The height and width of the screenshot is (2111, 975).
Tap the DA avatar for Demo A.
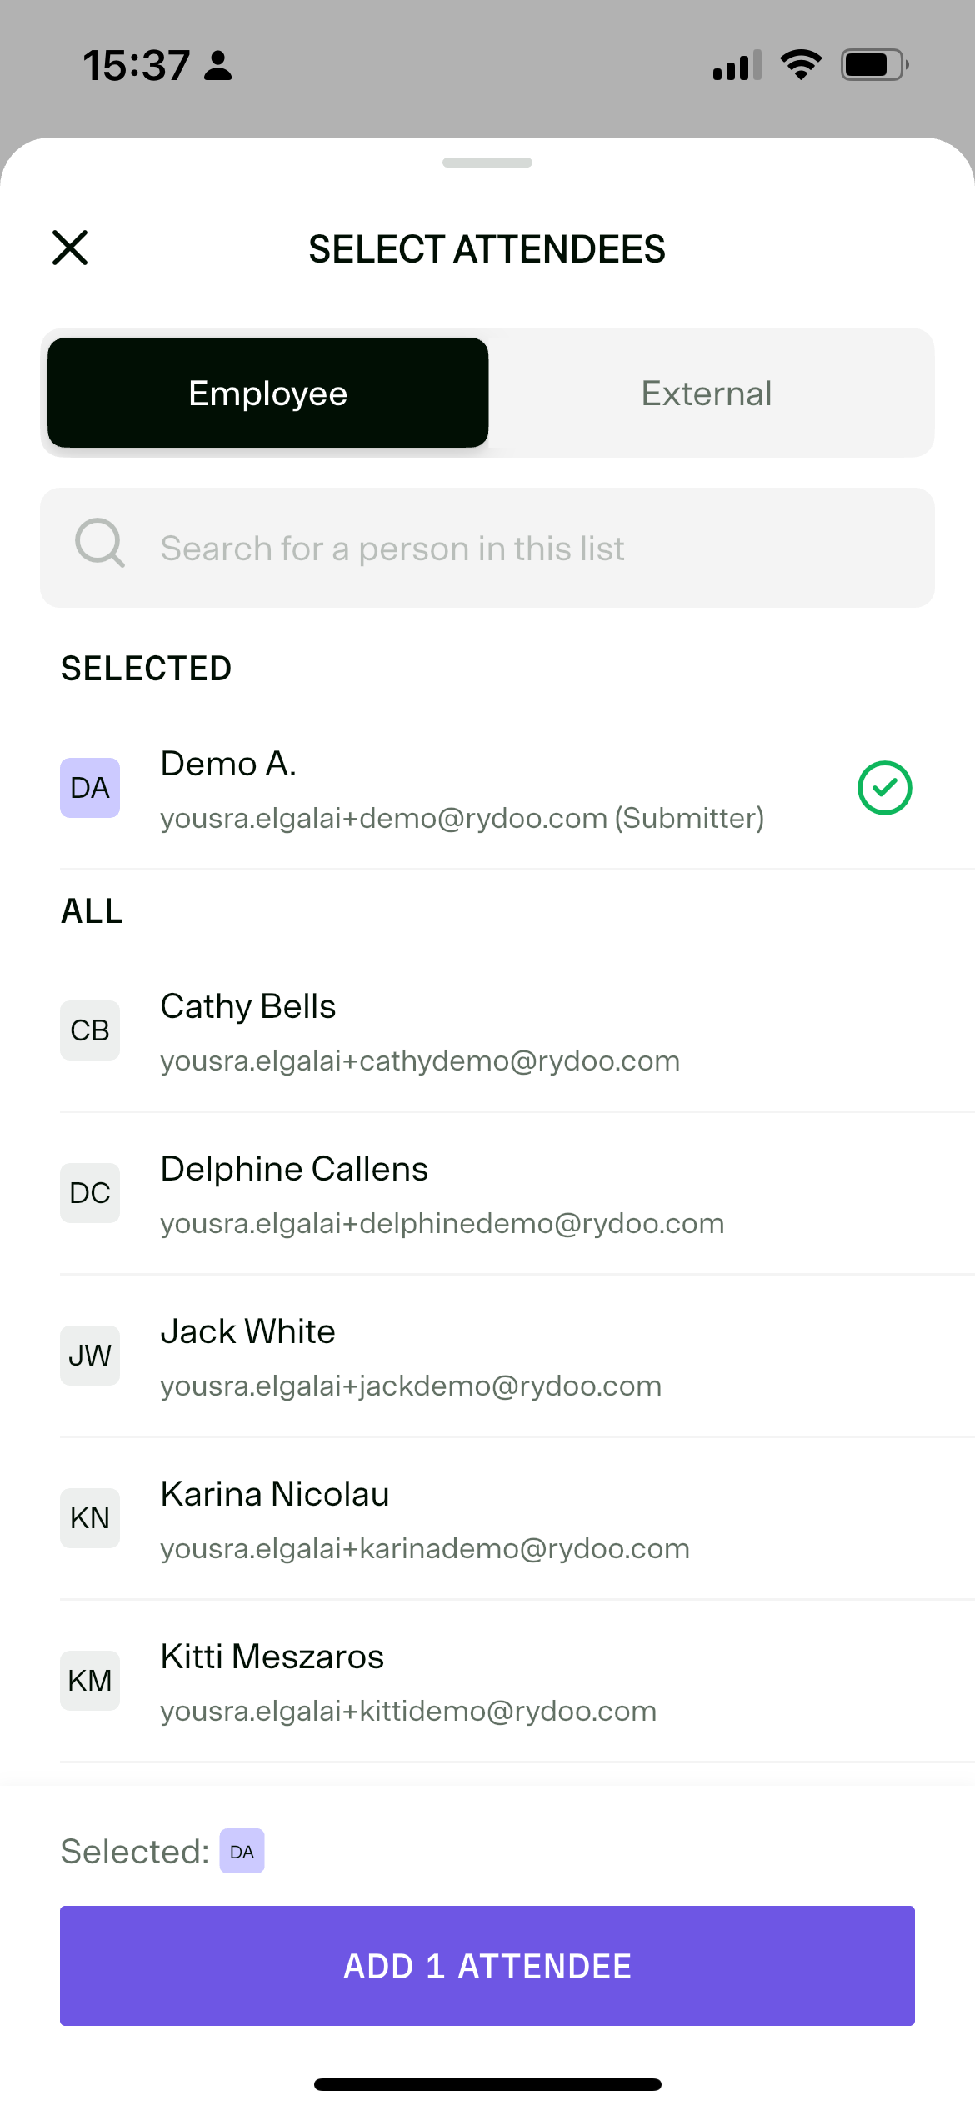pyautogui.click(x=90, y=788)
